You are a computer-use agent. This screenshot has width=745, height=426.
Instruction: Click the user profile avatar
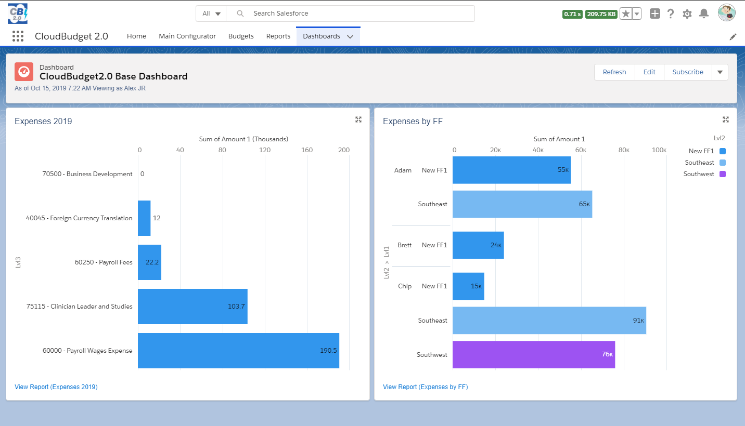(726, 13)
